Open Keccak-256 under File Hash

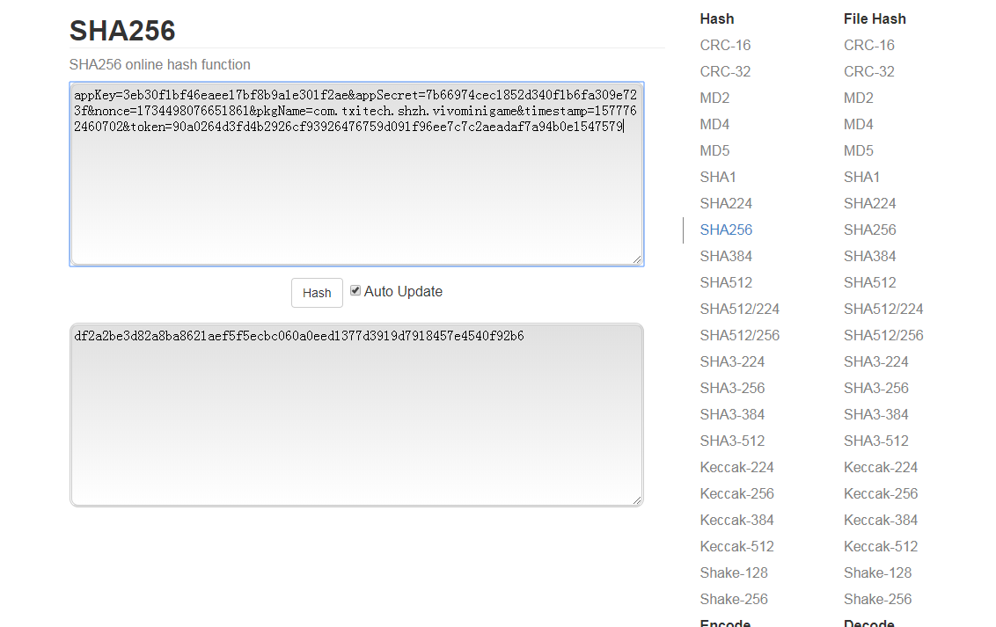point(881,493)
